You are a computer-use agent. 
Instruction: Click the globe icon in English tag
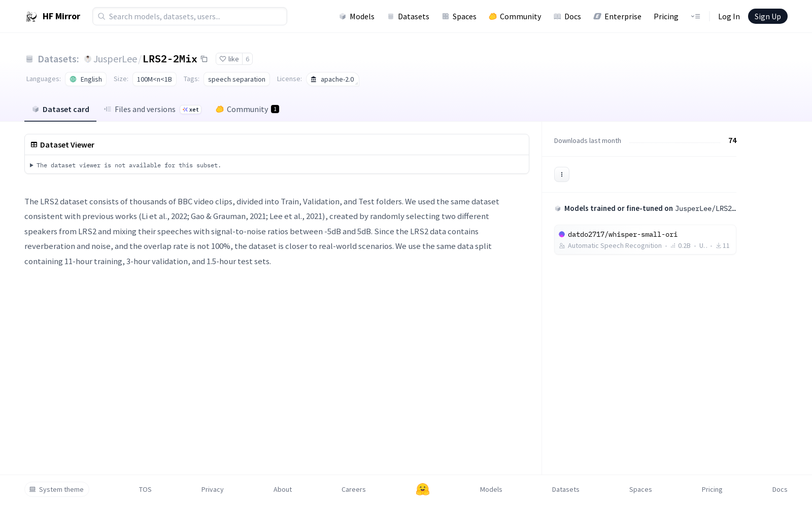[x=73, y=79]
